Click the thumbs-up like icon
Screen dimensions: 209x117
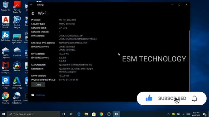pos(149,98)
